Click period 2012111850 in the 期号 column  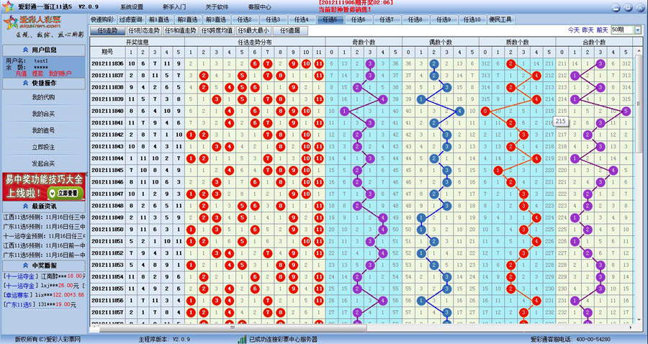tap(107, 229)
